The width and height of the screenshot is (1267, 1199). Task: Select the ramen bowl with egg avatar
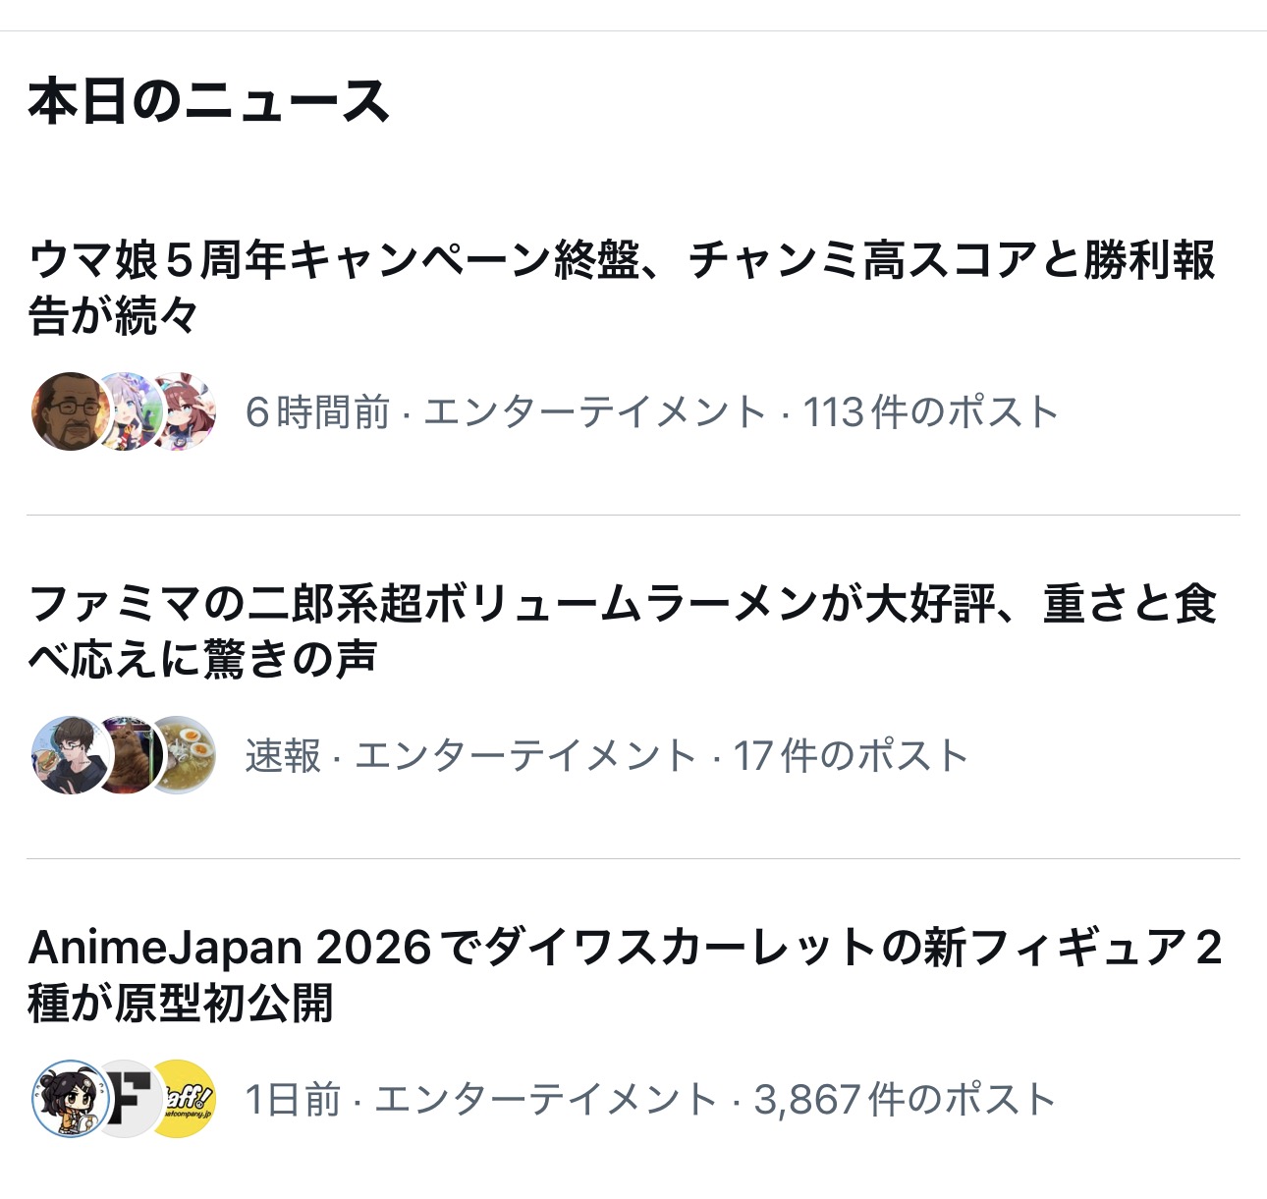click(187, 755)
